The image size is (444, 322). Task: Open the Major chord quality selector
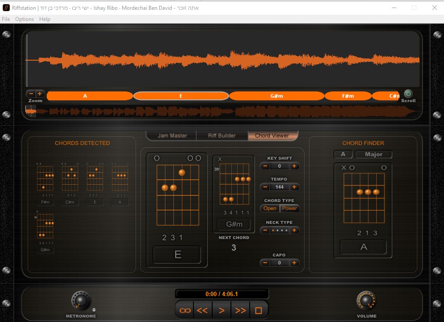[x=374, y=154]
